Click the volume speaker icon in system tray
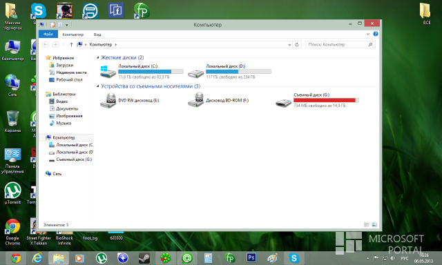 393,258
